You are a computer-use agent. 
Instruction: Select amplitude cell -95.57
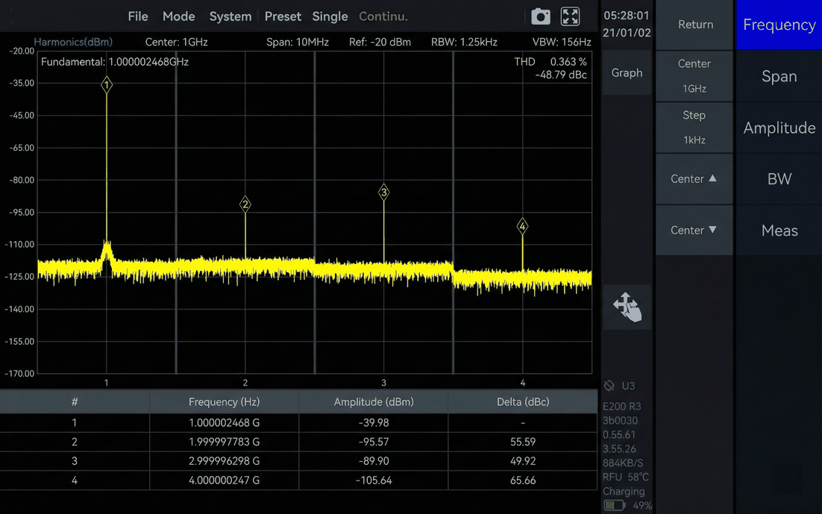pyautogui.click(x=374, y=442)
